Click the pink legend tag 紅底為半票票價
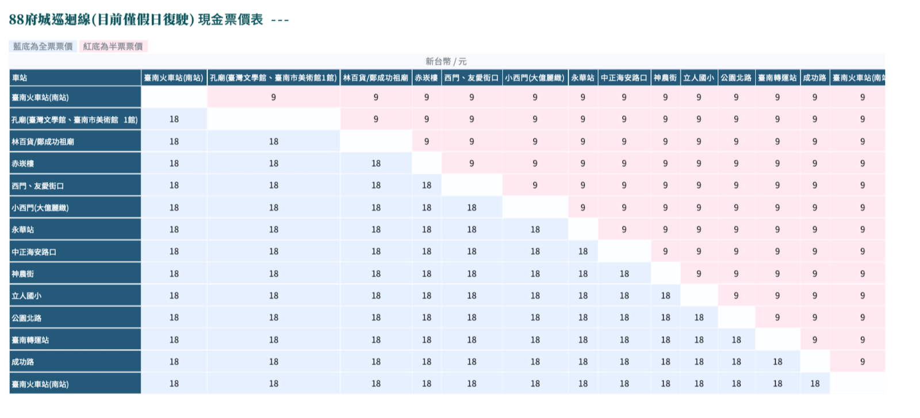This screenshot has height=418, width=920. click(x=113, y=47)
